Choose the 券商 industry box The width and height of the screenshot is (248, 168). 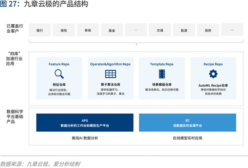click(x=88, y=30)
